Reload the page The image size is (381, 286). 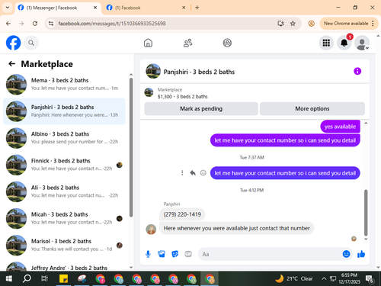(35, 24)
